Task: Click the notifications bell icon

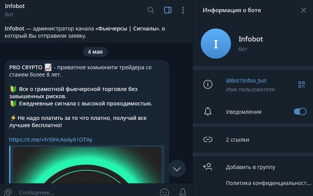Action: click(208, 112)
